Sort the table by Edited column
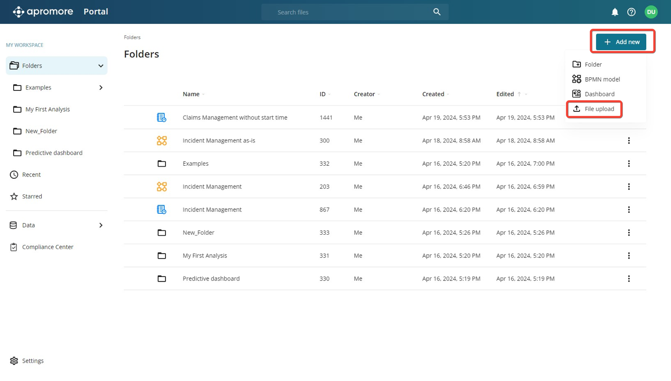This screenshot has width=671, height=381. (505, 94)
